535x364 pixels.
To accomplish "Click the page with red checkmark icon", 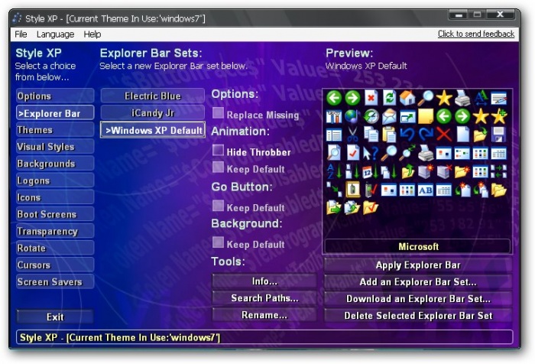I will 352,153.
